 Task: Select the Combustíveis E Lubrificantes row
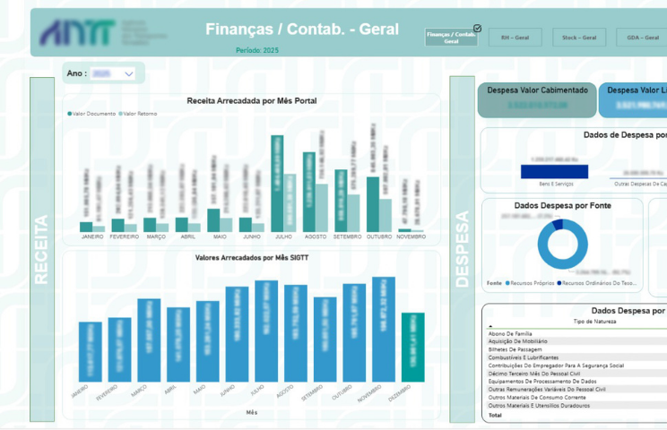click(525, 357)
